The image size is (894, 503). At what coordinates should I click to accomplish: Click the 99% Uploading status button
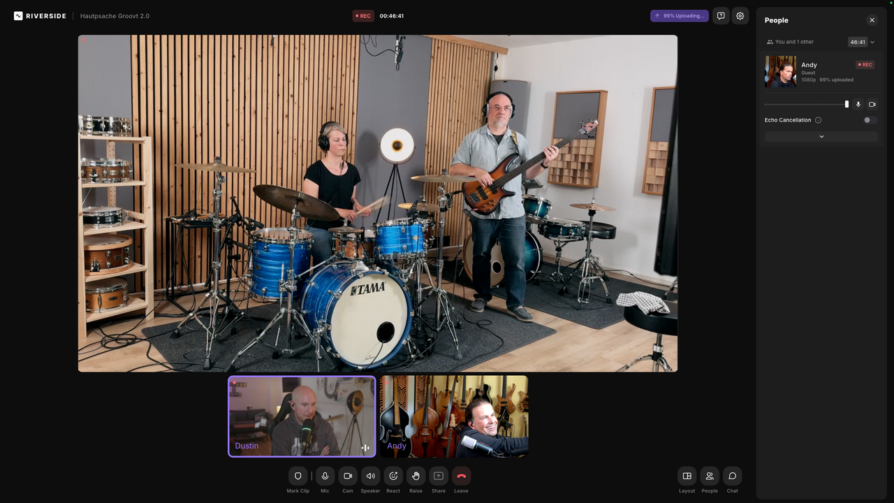pyautogui.click(x=679, y=15)
